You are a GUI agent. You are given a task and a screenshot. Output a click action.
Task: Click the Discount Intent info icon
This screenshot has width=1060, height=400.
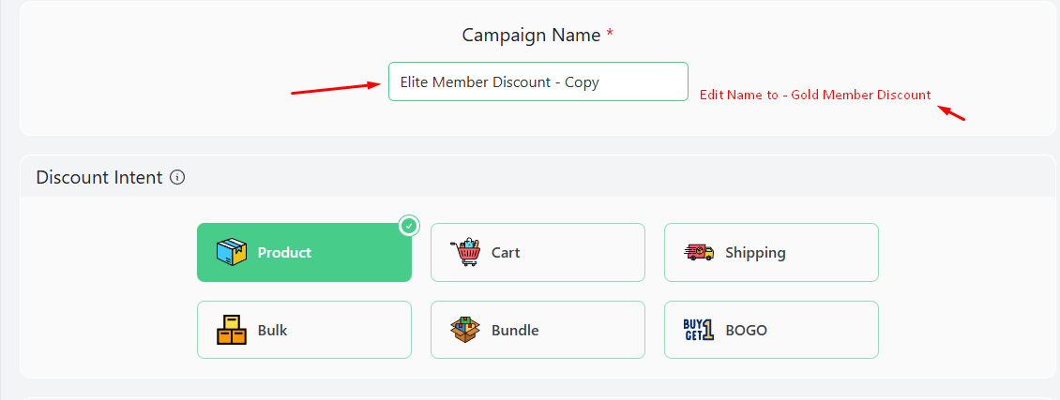click(177, 177)
